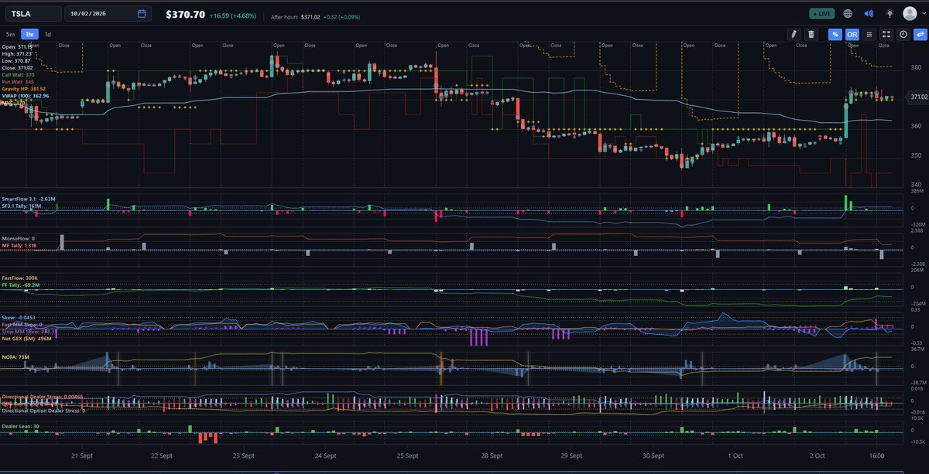This screenshot has width=929, height=474.
Task: Click the 10/02/2026 date field
Action: click(108, 14)
